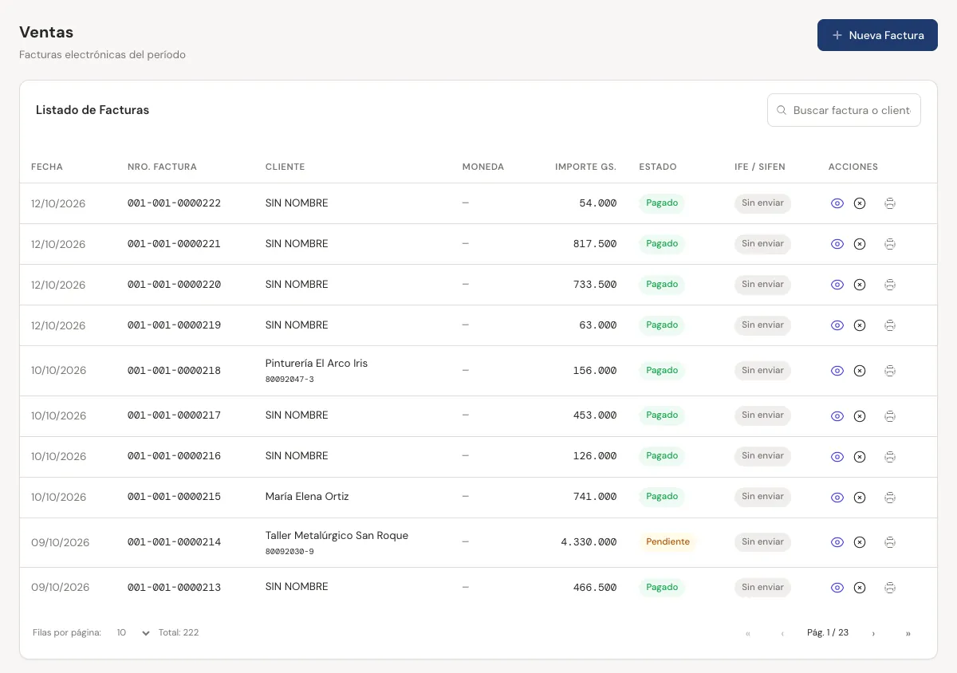Click the MONEDA column header

pyautogui.click(x=483, y=167)
